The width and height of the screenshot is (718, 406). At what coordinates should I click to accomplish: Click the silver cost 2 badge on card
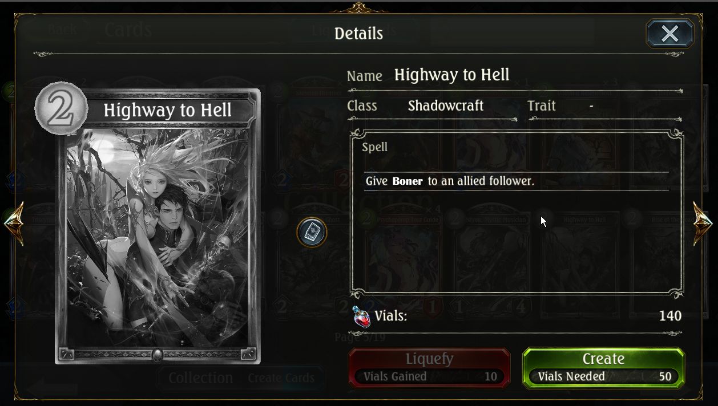pos(61,108)
